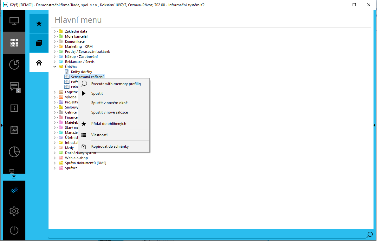Select the home tab icon

39,63
